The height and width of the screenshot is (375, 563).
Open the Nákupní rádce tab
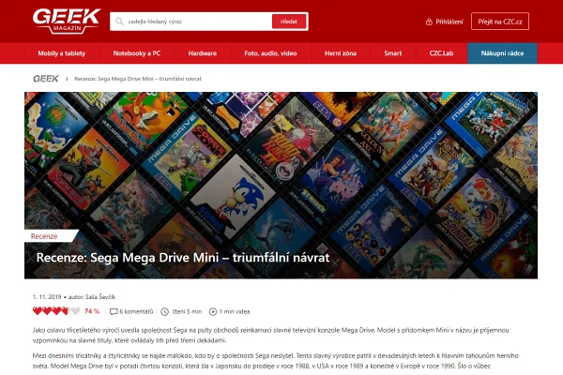tap(502, 53)
